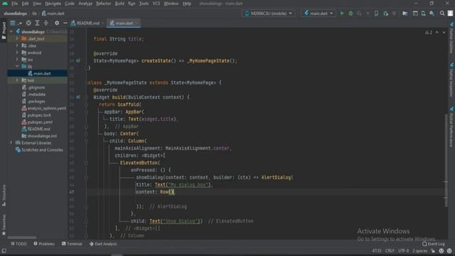Open the TODO tool window
Screen dimensions: 455x256
point(18,244)
